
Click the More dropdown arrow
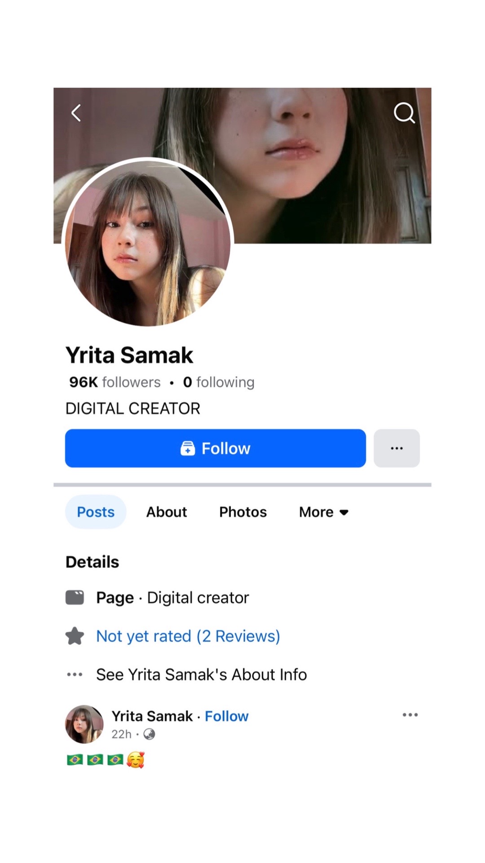point(344,512)
